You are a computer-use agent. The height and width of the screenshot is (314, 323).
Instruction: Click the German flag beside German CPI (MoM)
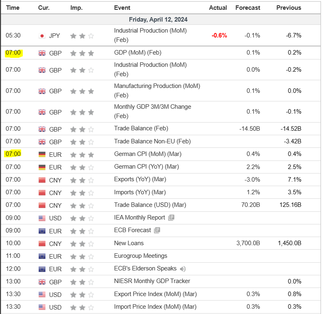[42, 154]
